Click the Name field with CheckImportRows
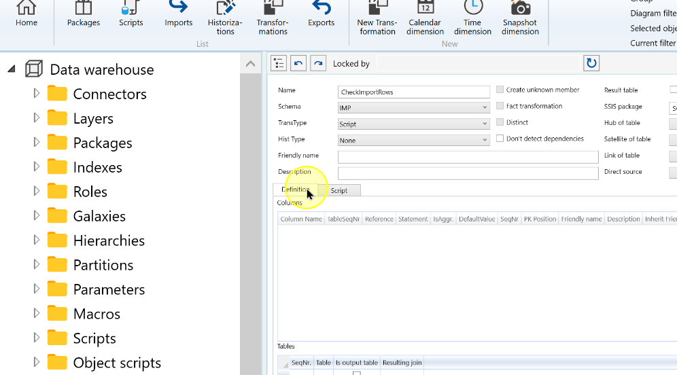Image resolution: width=677 pixels, height=375 pixels. (x=414, y=92)
